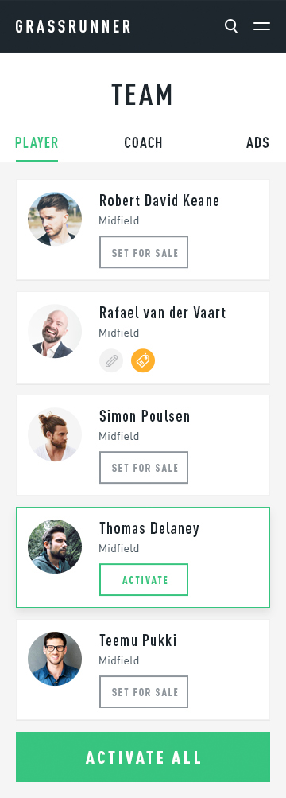Screen dimensions: 286x798
Task: Select the Player tab
Action: coord(37,143)
